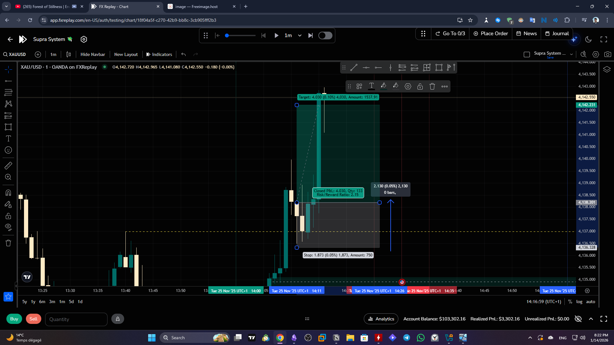
Task: Open the News tab
Action: [527, 34]
